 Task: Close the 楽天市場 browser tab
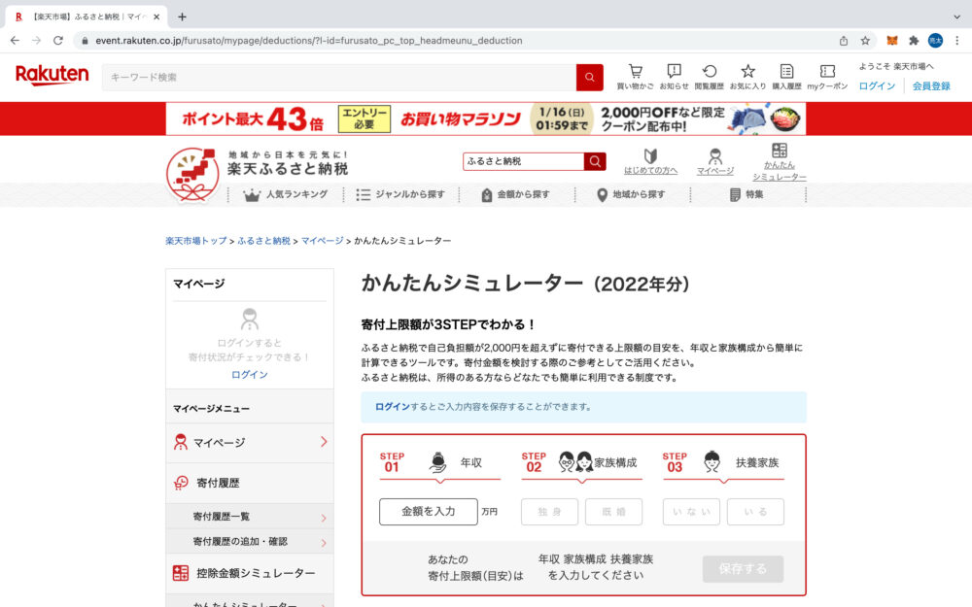[x=156, y=17]
